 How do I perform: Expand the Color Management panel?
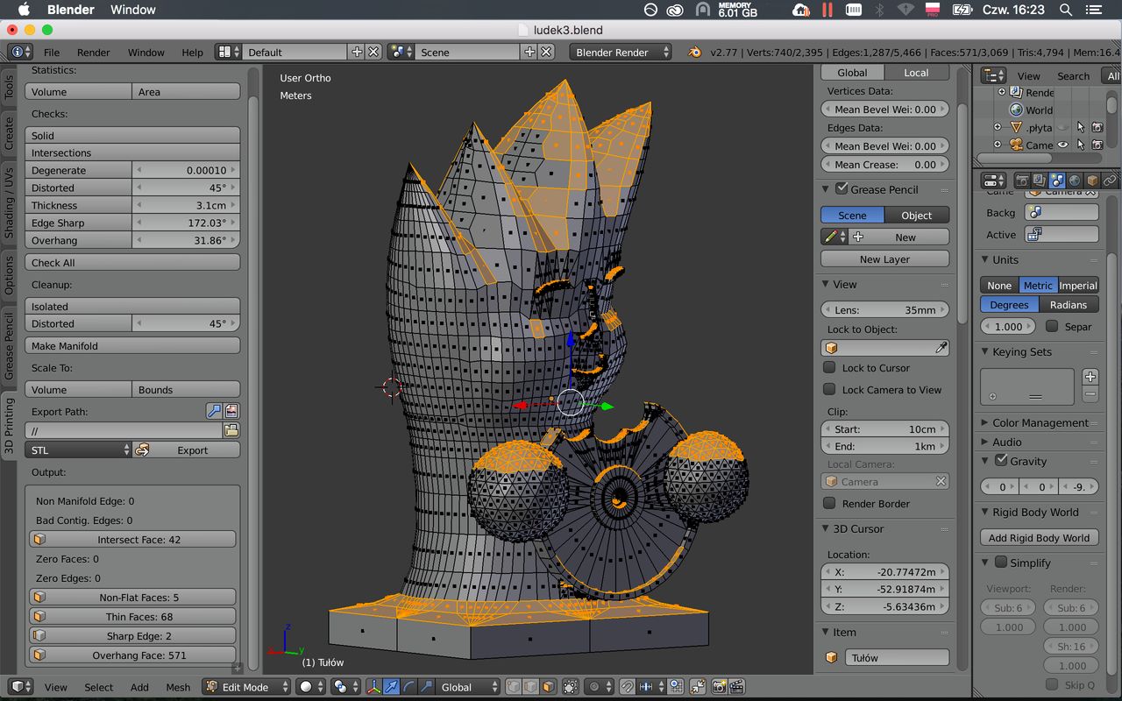tap(1040, 422)
